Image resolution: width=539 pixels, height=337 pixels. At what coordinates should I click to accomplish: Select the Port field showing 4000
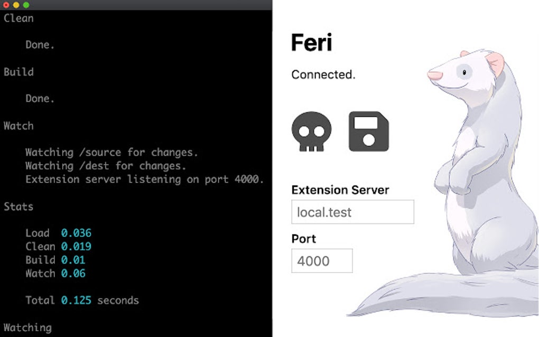click(321, 260)
